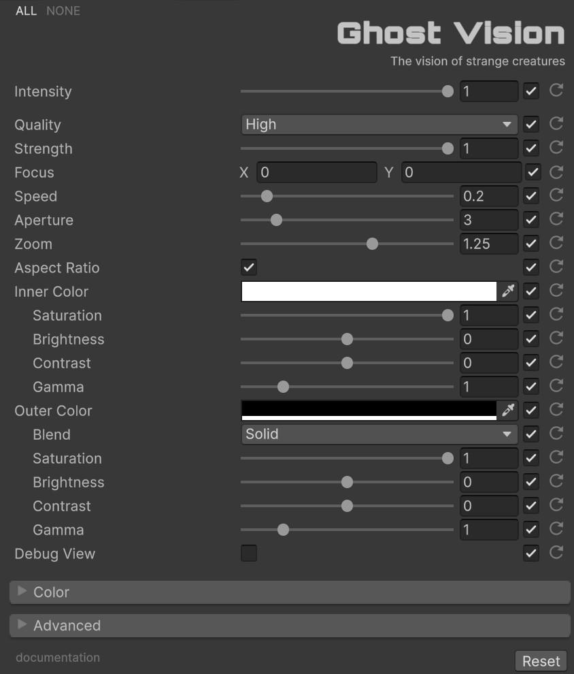Reset Zoom using its circular arrow icon
This screenshot has height=674, width=574.
pos(556,242)
